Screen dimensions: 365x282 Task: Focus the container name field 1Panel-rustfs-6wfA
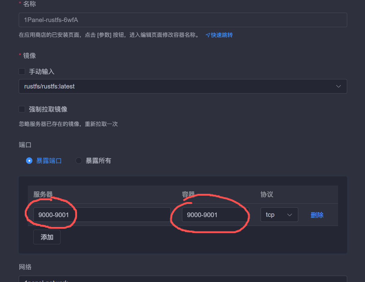[x=182, y=20]
